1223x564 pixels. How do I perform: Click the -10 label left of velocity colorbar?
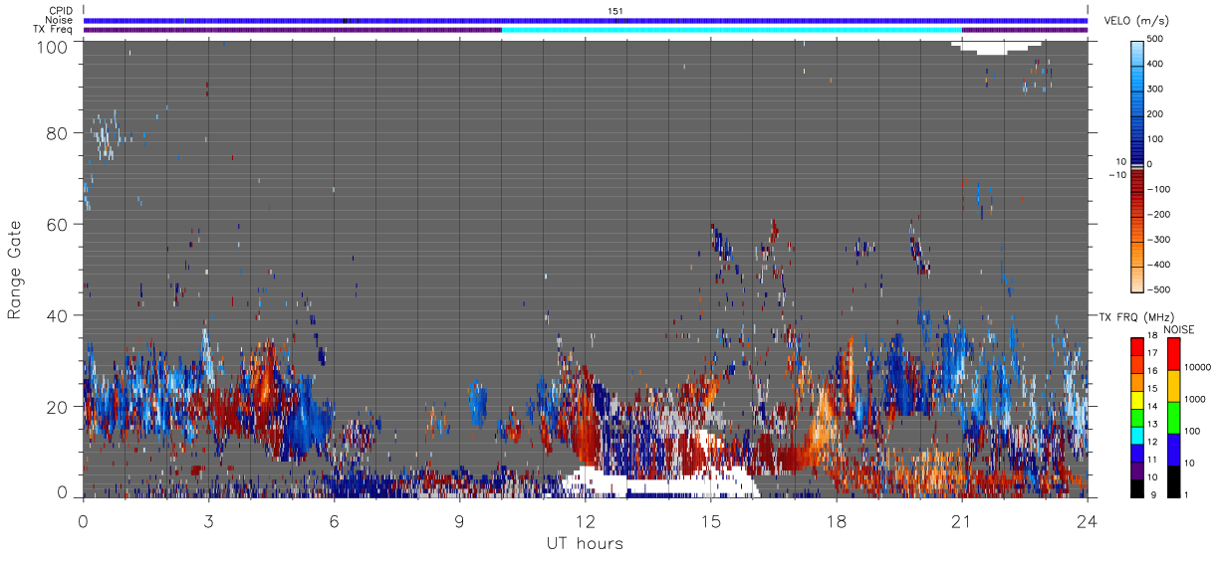(1116, 174)
